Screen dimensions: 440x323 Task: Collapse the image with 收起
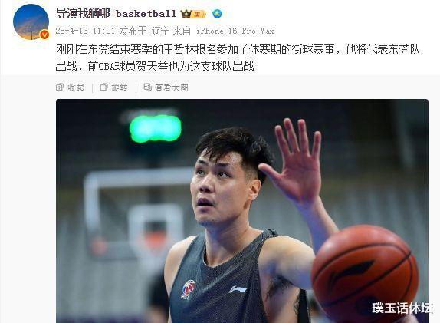[71, 87]
